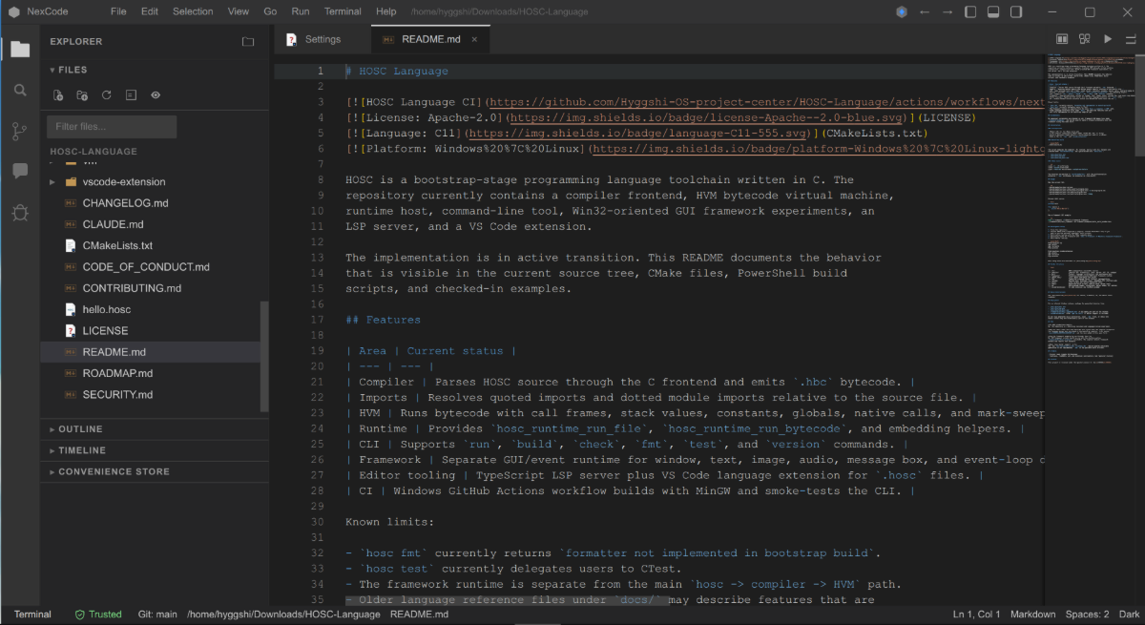1145x625 pixels.
Task: Click the Terminal button in status bar
Action: point(32,615)
